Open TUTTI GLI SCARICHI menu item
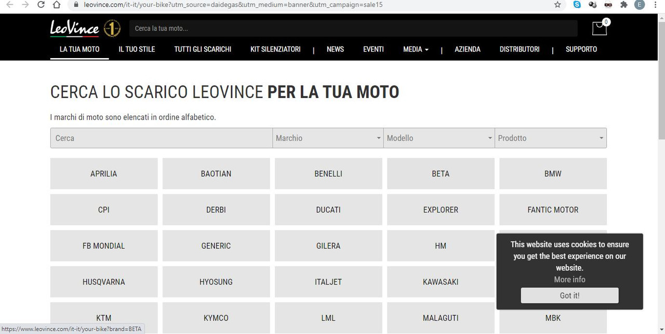Viewport: 665px width, 334px height. click(x=203, y=49)
